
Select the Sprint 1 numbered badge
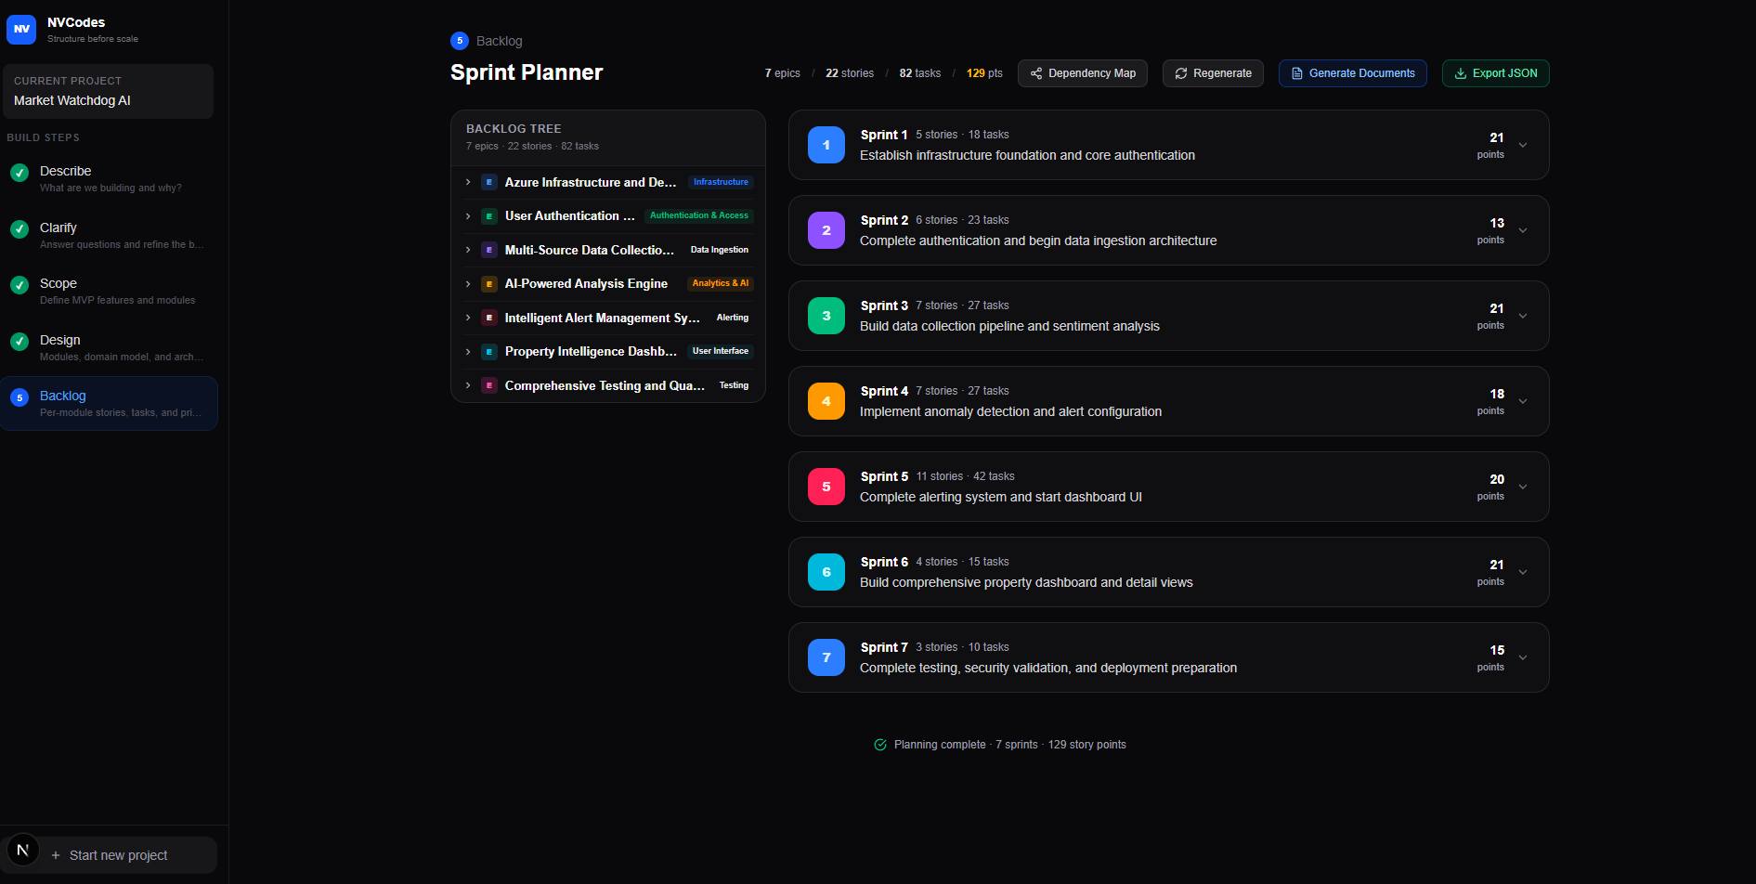[x=826, y=144]
